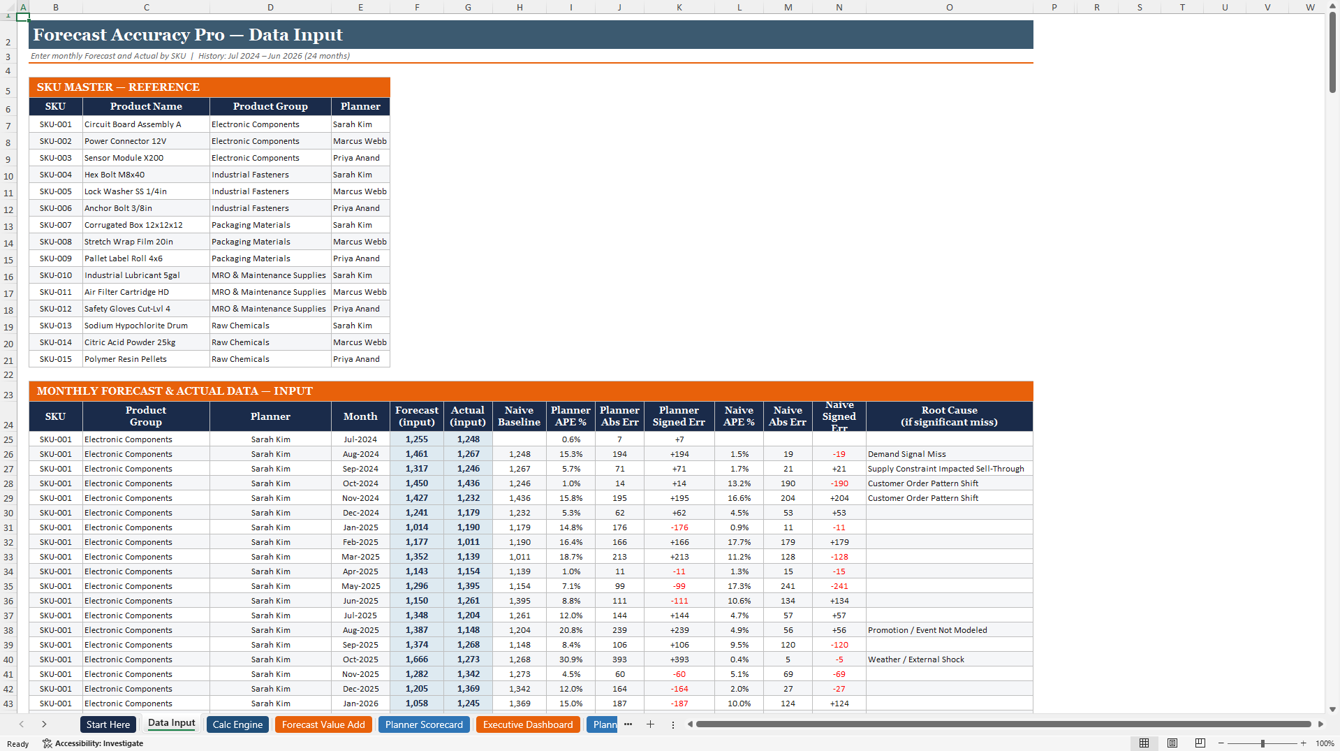The image size is (1340, 751).
Task: Switch to Page Layout view icon
Action: (1172, 743)
